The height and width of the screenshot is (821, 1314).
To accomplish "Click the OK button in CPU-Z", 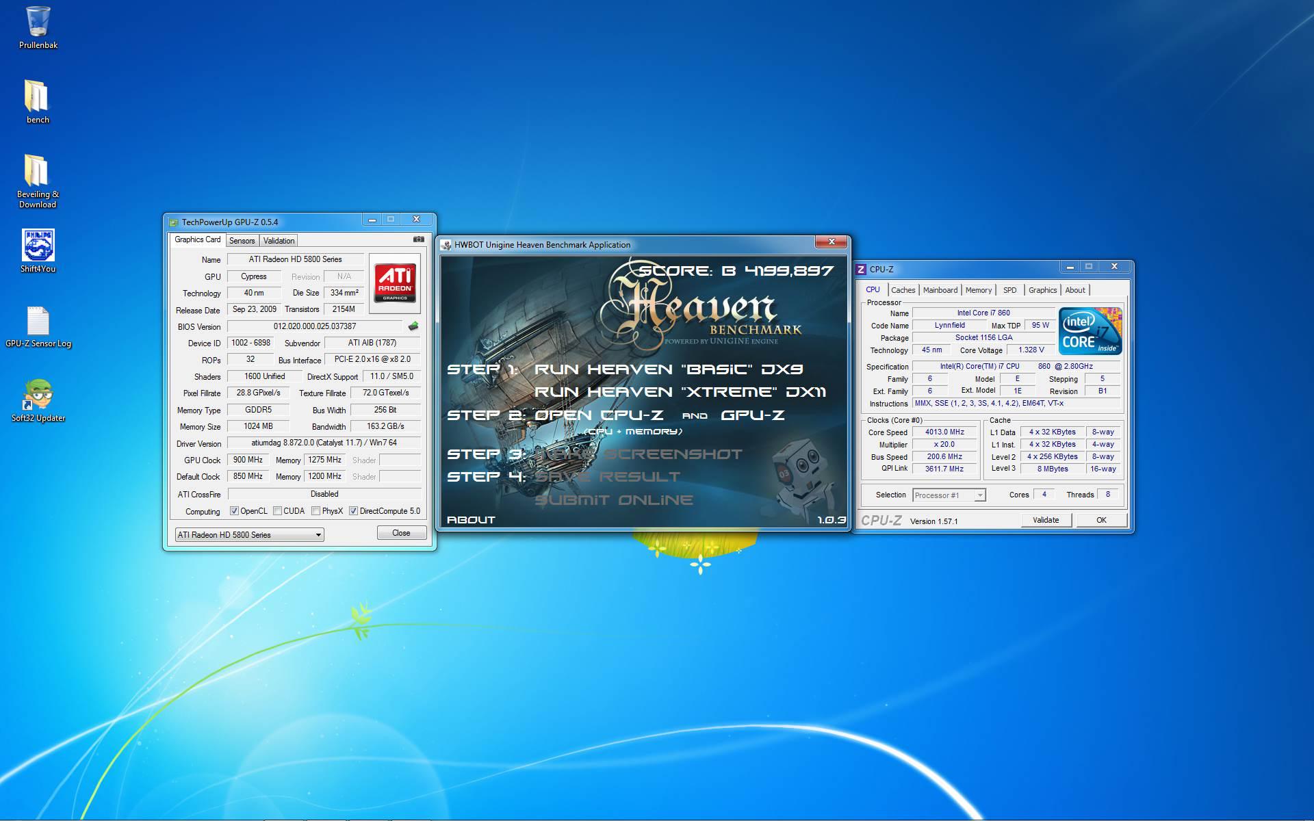I will (1101, 520).
